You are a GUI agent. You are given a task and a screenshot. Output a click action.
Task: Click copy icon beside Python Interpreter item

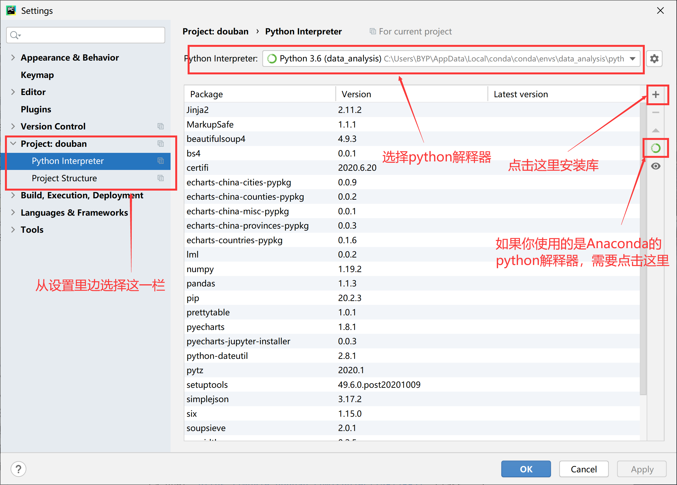[161, 161]
